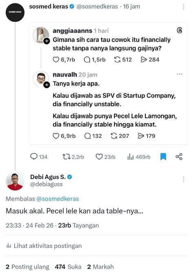
Task: Follow nauvalh via the plus badge
Action: pos(47,85)
